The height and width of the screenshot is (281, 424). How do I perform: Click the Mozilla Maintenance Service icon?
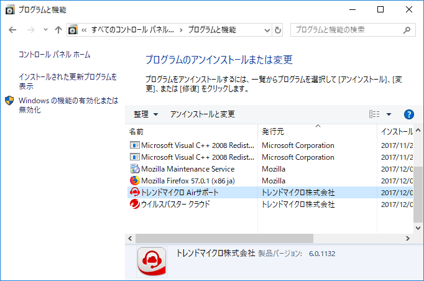pyautogui.click(x=135, y=169)
